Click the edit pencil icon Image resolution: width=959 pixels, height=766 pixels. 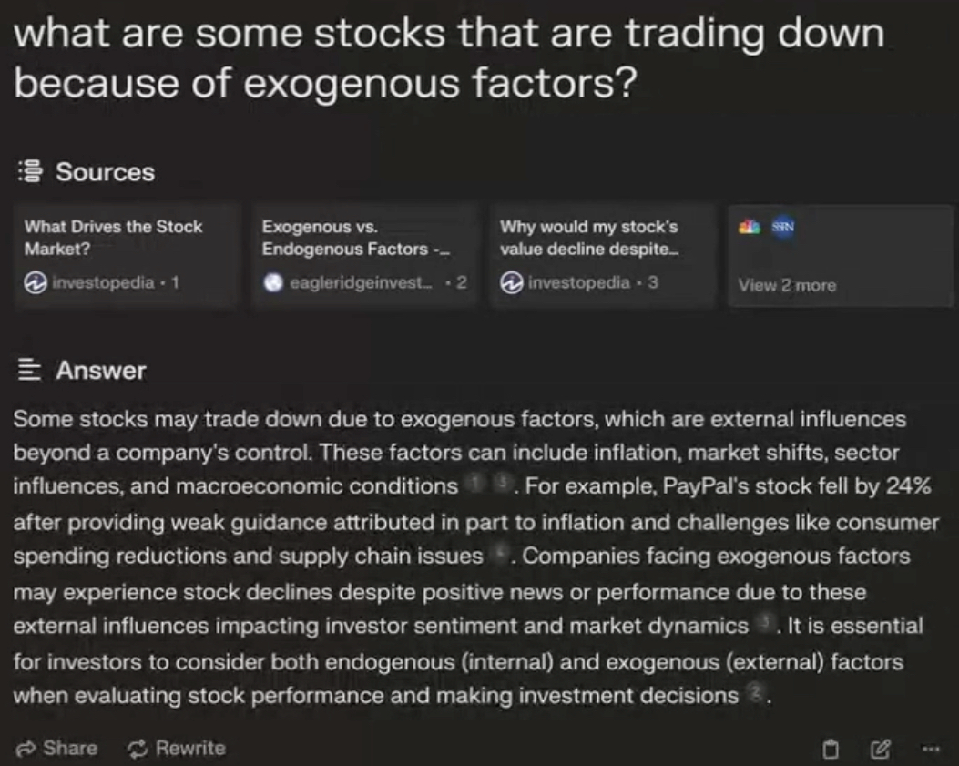(x=880, y=750)
